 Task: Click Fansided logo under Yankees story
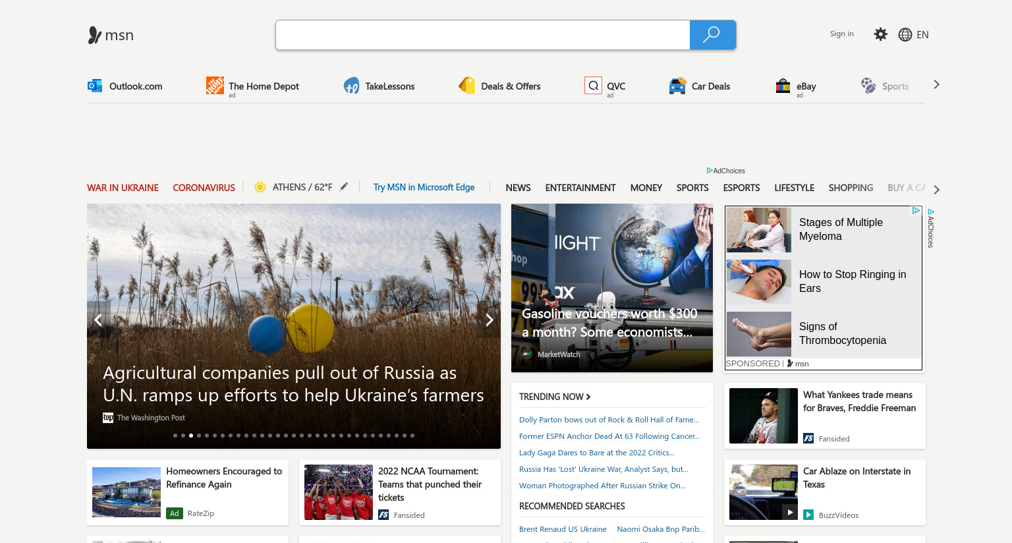(808, 438)
